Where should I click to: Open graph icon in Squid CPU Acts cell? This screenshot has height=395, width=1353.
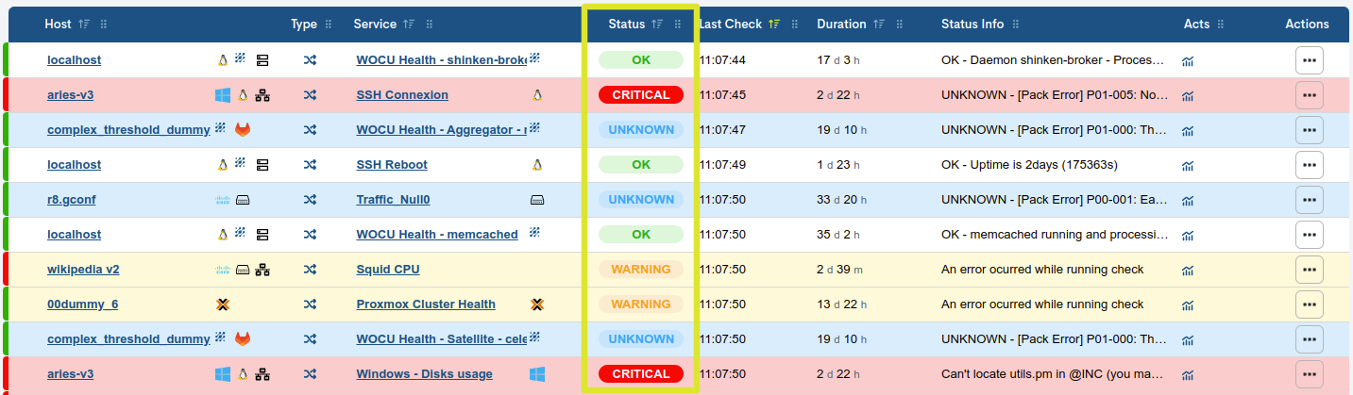tap(1188, 271)
